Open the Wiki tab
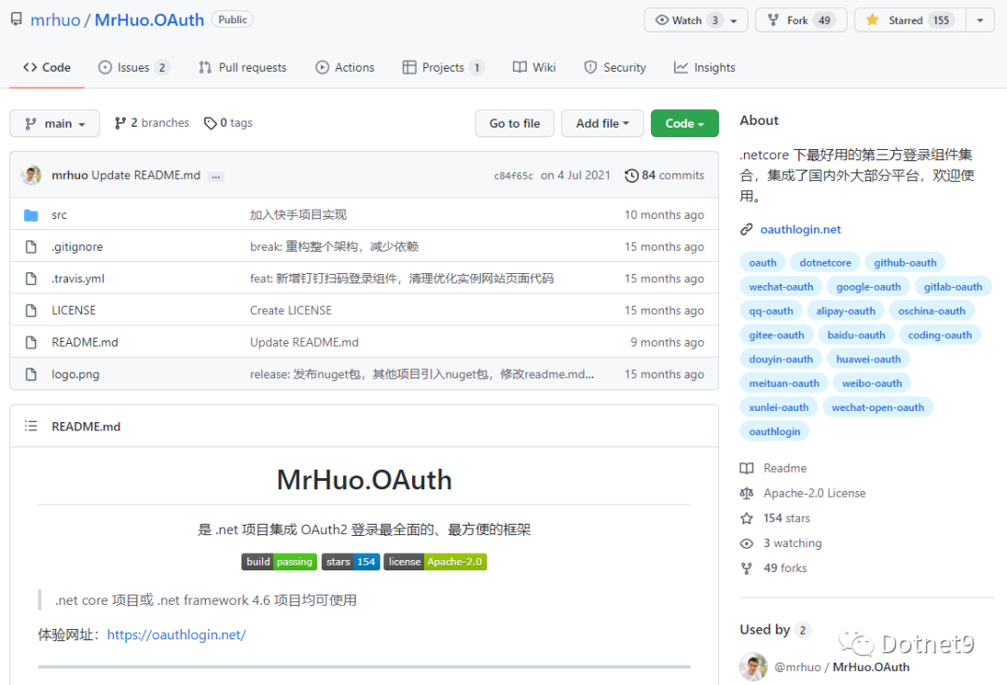The image size is (1007, 685). 534,67
